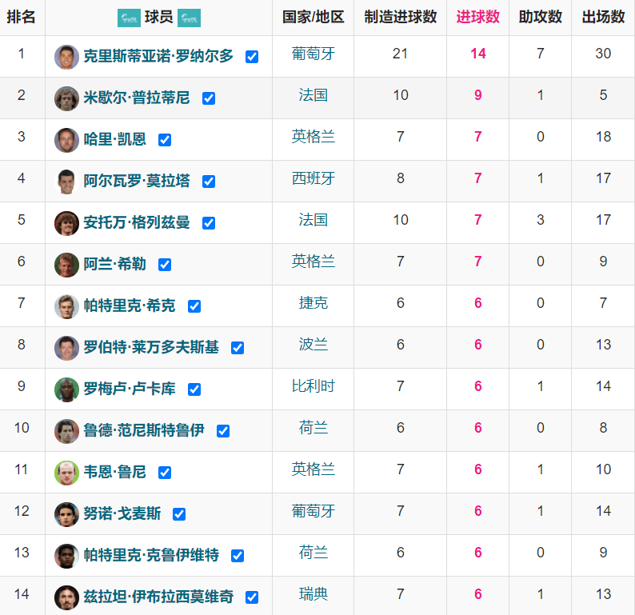The width and height of the screenshot is (635, 615).
Task: Click goals value 9 in 普拉蒂尼's row
Action: pyautogui.click(x=478, y=95)
